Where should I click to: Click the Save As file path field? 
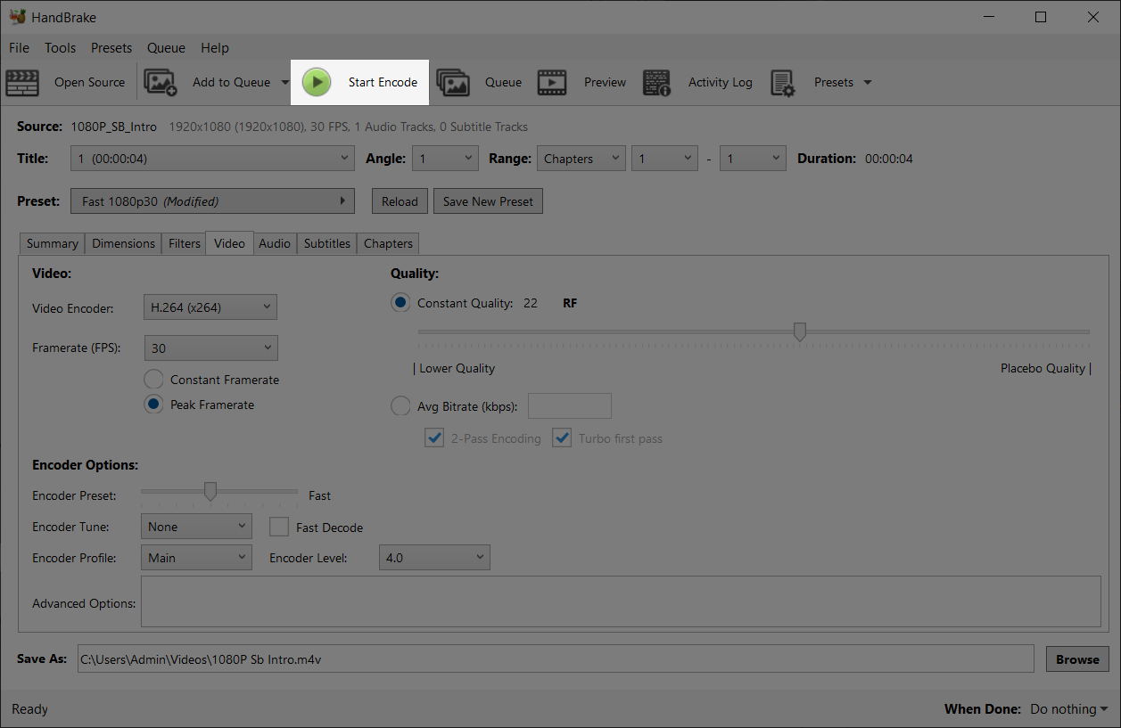click(556, 659)
